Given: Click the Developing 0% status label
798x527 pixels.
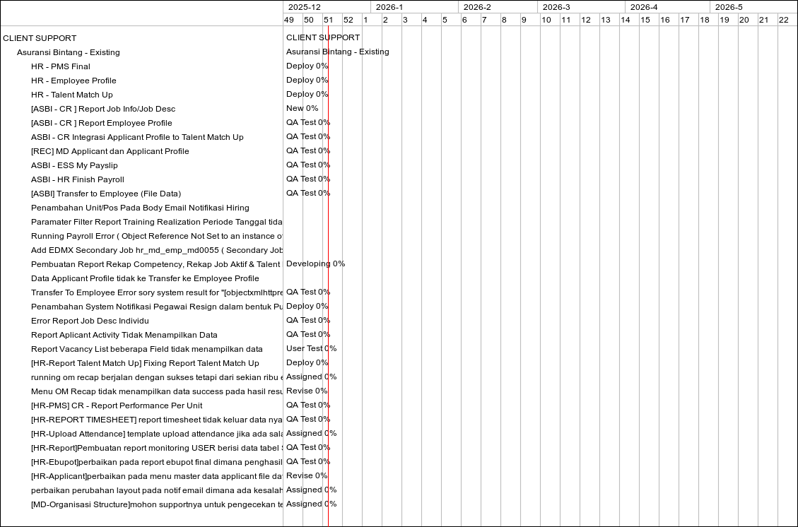Looking at the screenshot, I should 315,263.
